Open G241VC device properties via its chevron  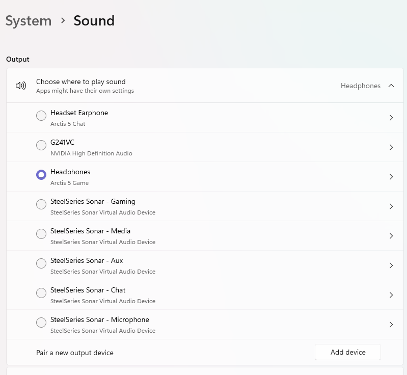click(x=391, y=147)
